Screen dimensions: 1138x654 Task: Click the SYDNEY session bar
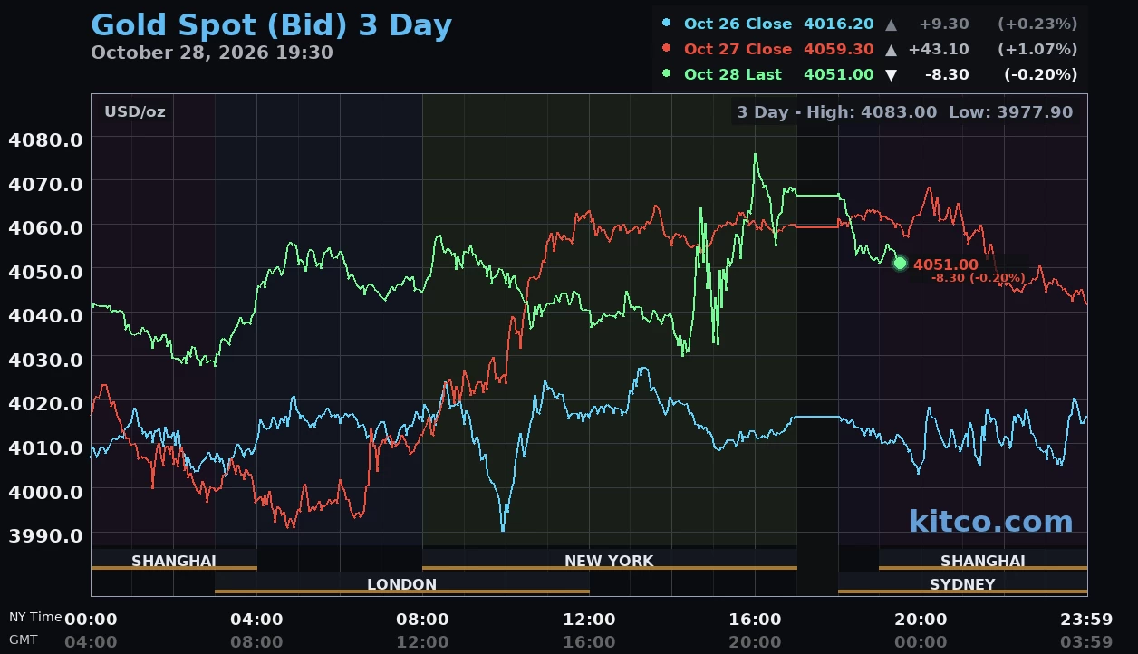962,584
